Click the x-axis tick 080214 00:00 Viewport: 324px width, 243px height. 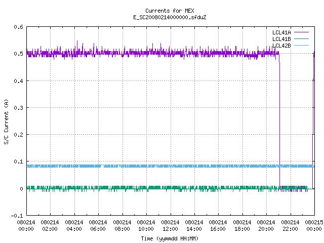pos(26,226)
